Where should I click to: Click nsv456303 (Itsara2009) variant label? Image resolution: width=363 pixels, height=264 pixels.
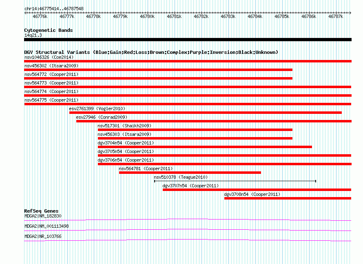124,134
